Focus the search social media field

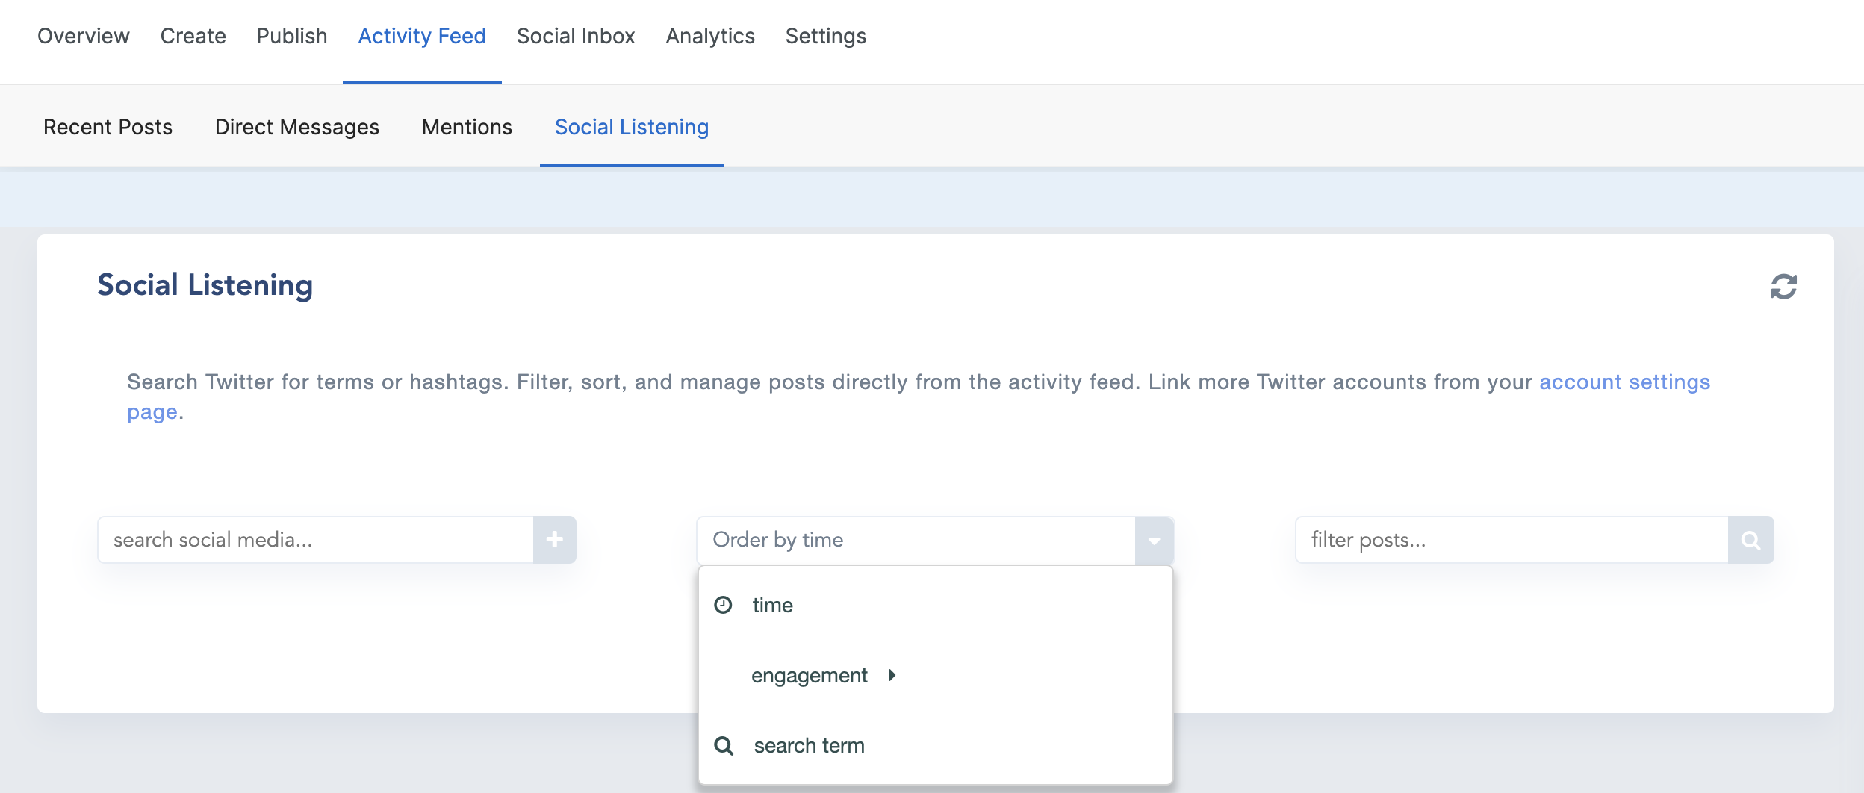click(315, 539)
